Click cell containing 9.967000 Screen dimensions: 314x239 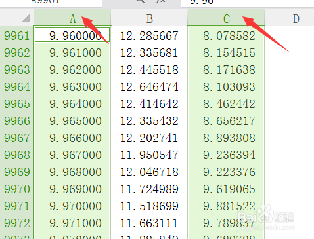pyautogui.click(x=72, y=154)
